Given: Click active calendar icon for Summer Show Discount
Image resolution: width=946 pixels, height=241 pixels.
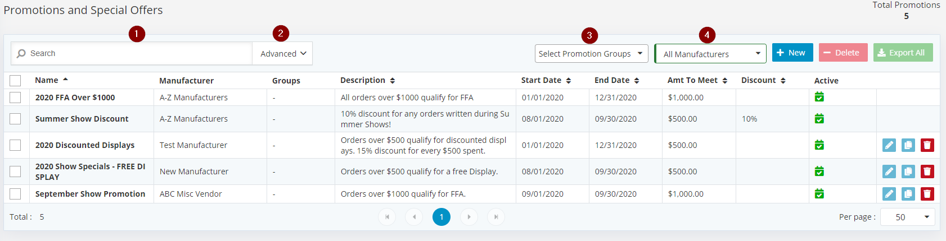Looking at the screenshot, I should [x=819, y=119].
